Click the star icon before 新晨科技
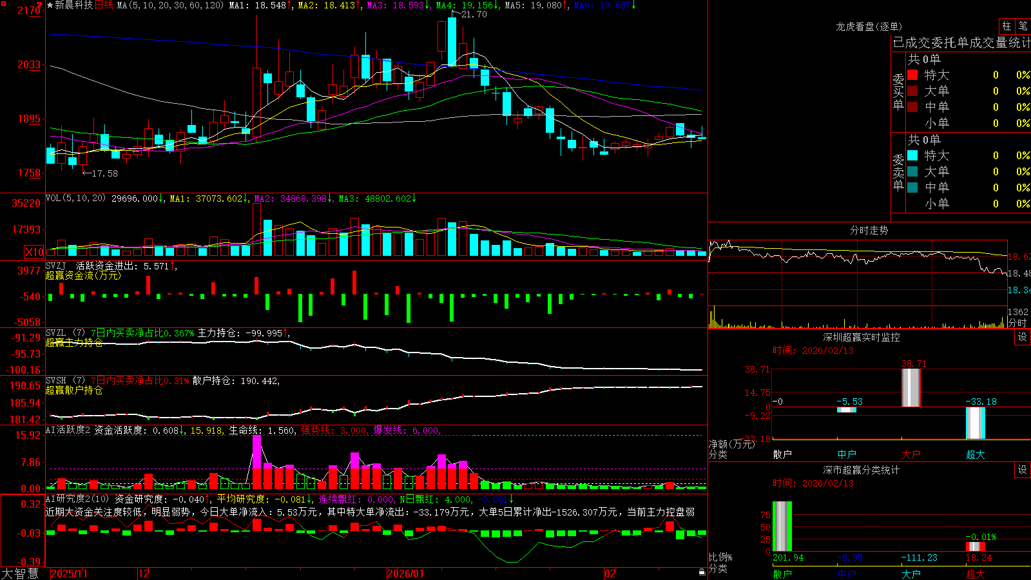The width and height of the screenshot is (1031, 580). tap(50, 5)
